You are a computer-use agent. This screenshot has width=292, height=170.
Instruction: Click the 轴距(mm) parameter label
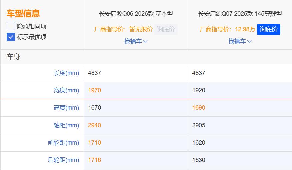pos(66,125)
